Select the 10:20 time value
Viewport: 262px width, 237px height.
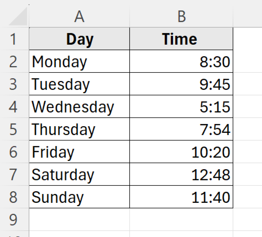182,152
